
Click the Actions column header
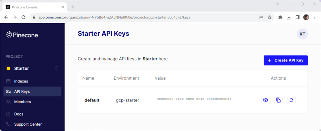tap(278, 78)
